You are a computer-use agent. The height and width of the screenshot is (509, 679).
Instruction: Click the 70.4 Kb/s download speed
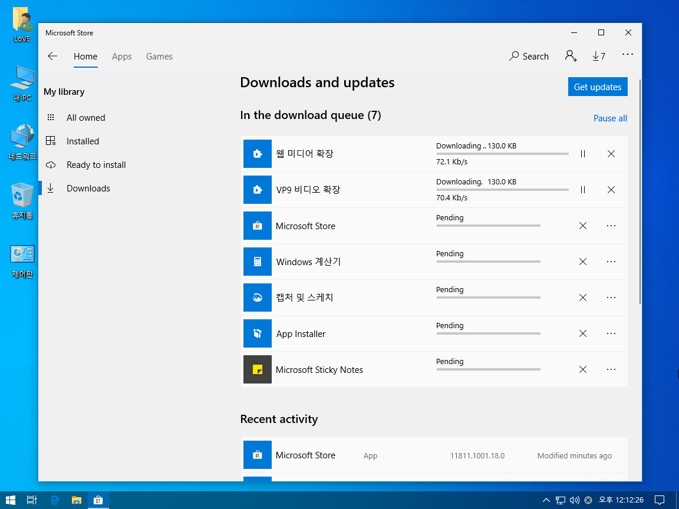[451, 198]
